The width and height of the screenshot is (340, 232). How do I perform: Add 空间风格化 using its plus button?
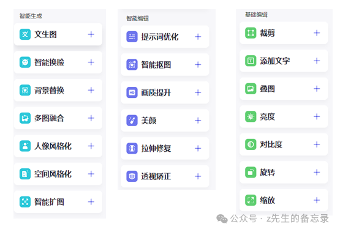click(x=91, y=174)
